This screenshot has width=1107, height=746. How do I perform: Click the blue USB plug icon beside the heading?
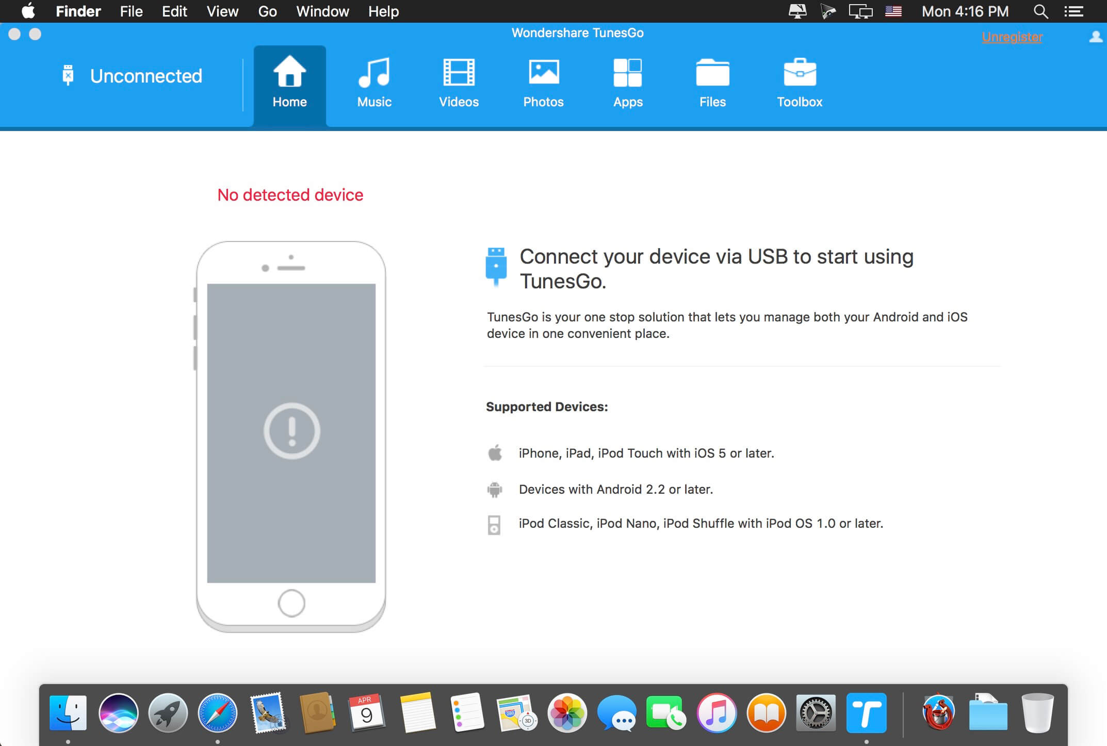tap(496, 266)
